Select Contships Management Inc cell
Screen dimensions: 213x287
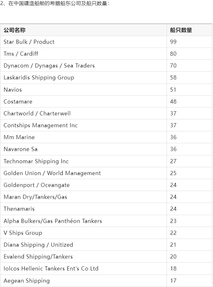coord(83,125)
